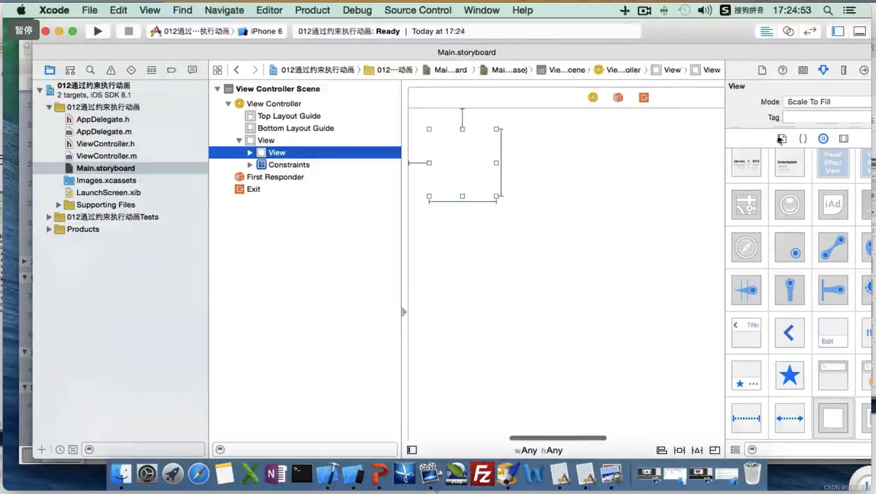Viewport: 876px width, 494px height.
Task: Open the Pin constraints menu
Action: [x=680, y=450]
